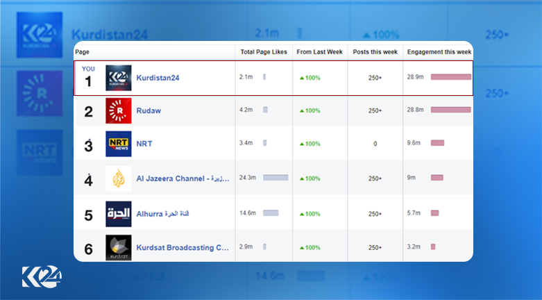Click NRT's engagement bar
Screen dimensions: 542x300
pos(437,142)
